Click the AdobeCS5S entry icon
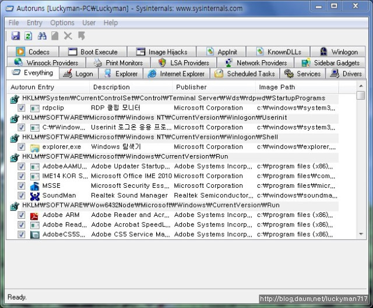Viewport: 373px width, 308px height. click(35, 235)
